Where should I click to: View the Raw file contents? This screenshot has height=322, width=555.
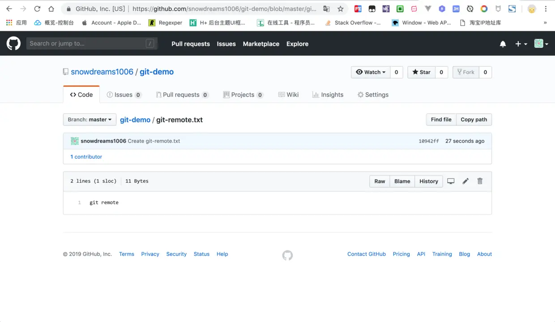[379, 181]
